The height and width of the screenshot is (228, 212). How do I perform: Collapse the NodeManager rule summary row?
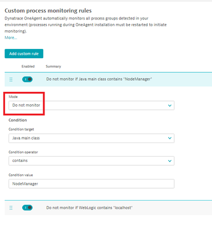pos(108,79)
